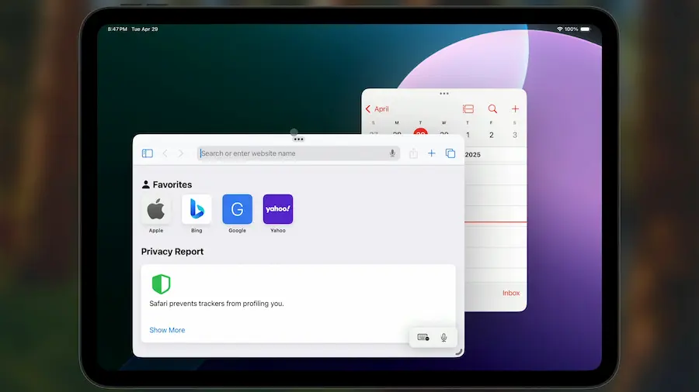Go back to April in Calendar

(x=377, y=109)
